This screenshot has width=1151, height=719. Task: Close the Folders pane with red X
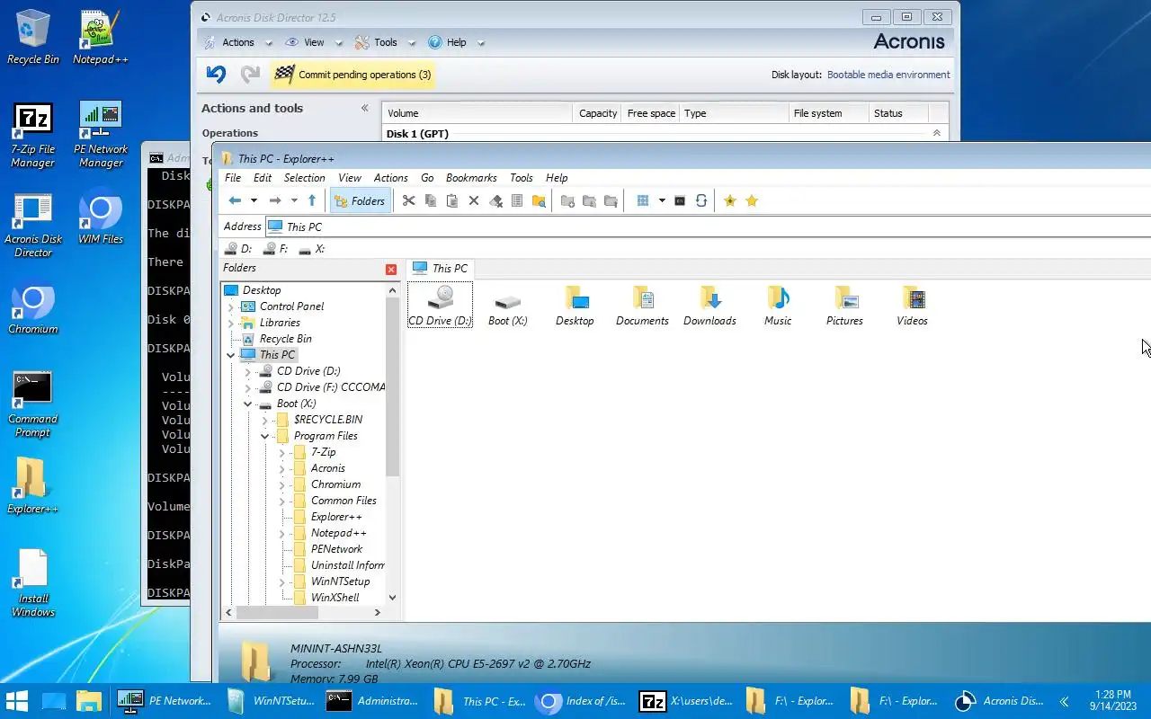tap(391, 269)
